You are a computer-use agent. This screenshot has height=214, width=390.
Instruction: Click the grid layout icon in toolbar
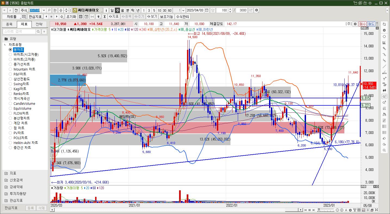tap(81, 17)
